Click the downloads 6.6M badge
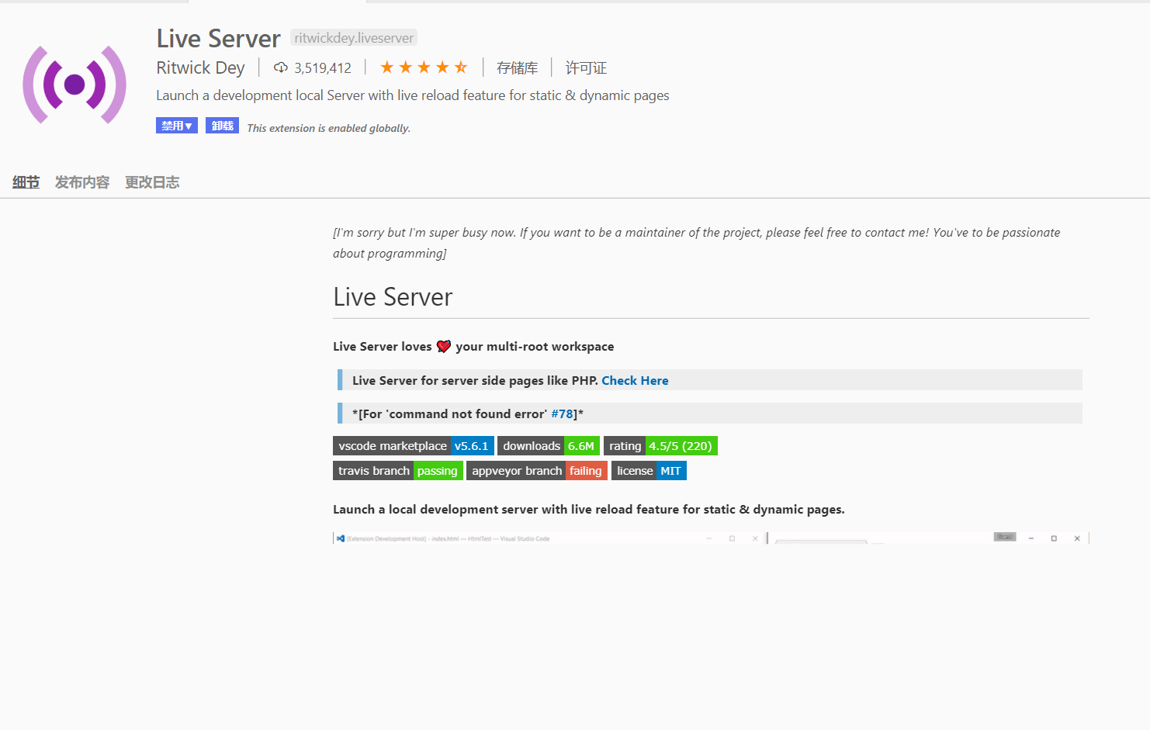1150x730 pixels. (x=549, y=445)
